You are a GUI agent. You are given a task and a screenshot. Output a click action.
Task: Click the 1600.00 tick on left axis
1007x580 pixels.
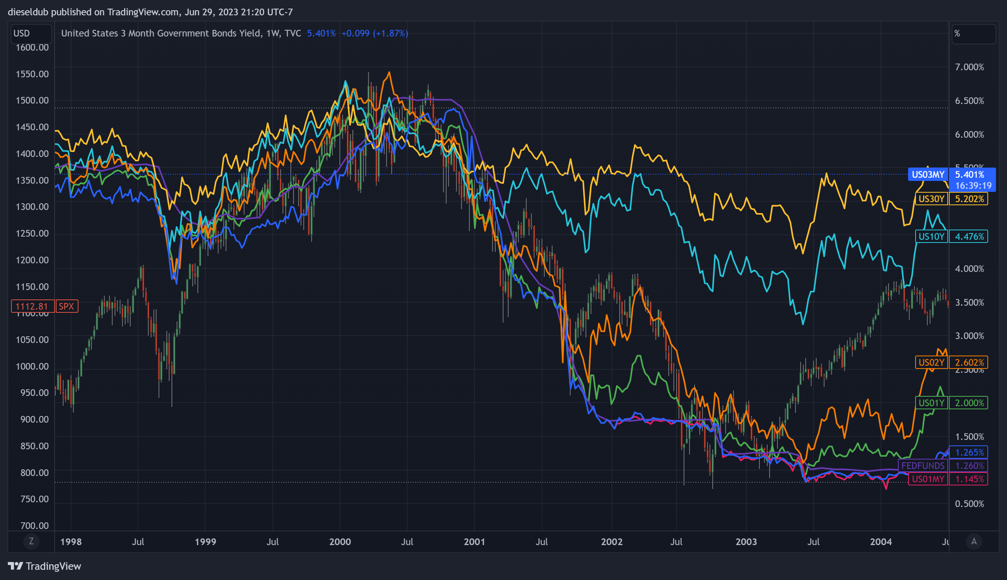click(32, 47)
